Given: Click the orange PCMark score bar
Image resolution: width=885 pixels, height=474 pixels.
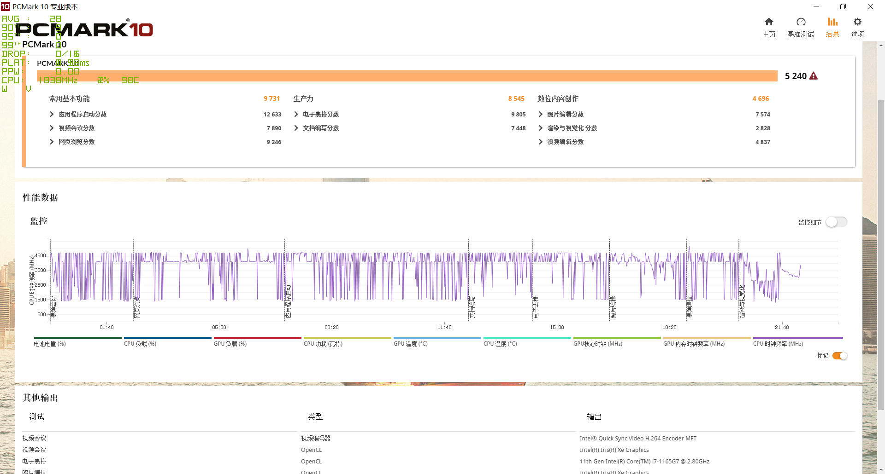Looking at the screenshot, I should pyautogui.click(x=407, y=76).
